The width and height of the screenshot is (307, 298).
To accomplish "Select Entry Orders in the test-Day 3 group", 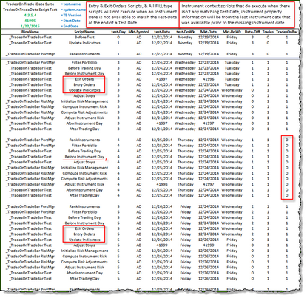I will pyautogui.click(x=84, y=84).
